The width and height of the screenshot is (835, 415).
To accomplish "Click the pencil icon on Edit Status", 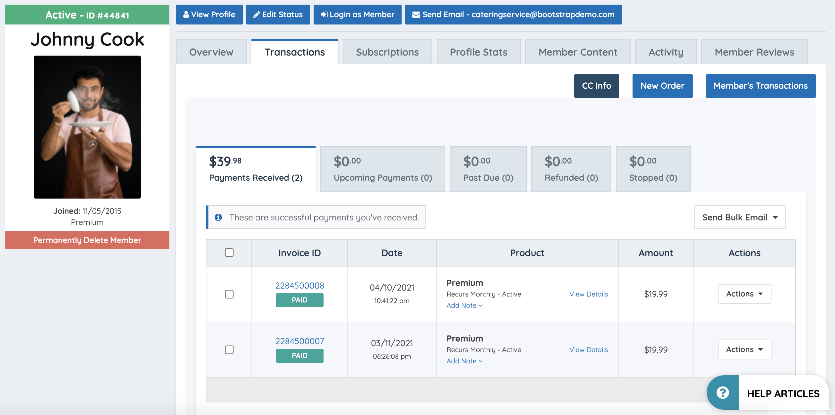I will (x=256, y=15).
